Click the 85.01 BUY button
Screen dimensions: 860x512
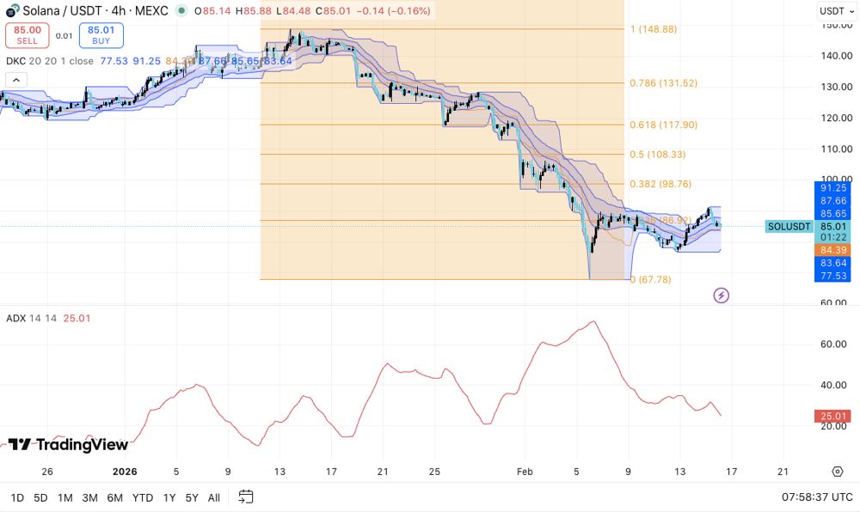pyautogui.click(x=101, y=35)
